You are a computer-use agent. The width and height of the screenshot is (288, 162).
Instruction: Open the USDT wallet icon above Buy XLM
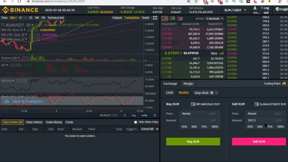point(193,104)
